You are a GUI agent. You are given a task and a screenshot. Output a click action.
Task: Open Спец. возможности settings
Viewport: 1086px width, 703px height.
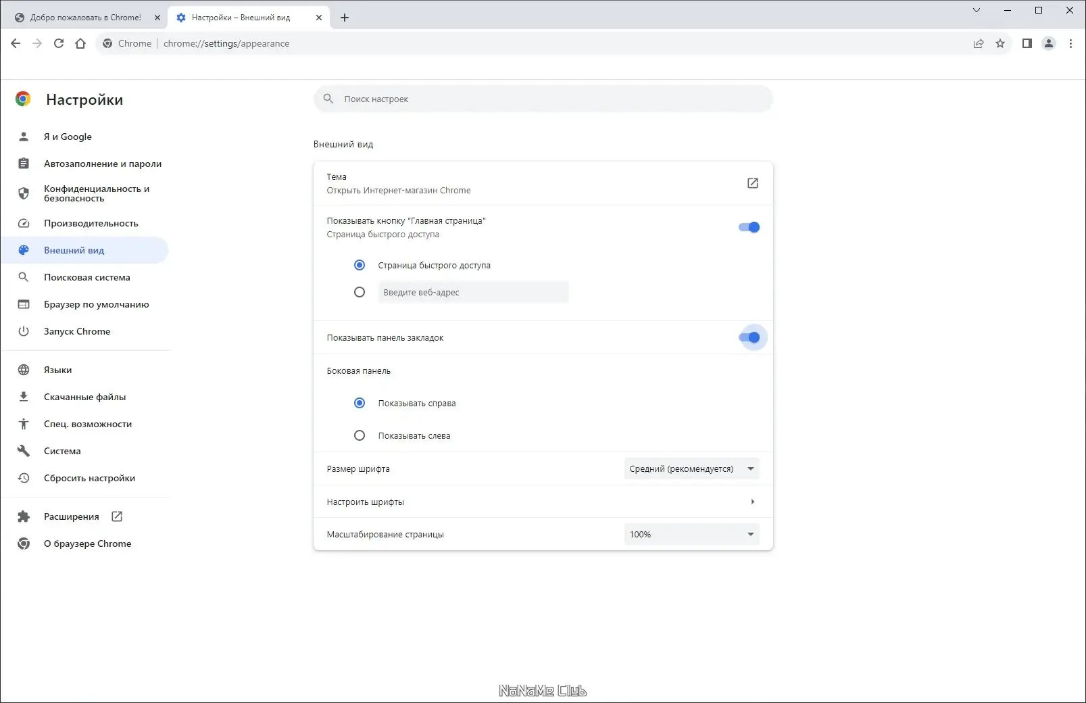click(84, 424)
